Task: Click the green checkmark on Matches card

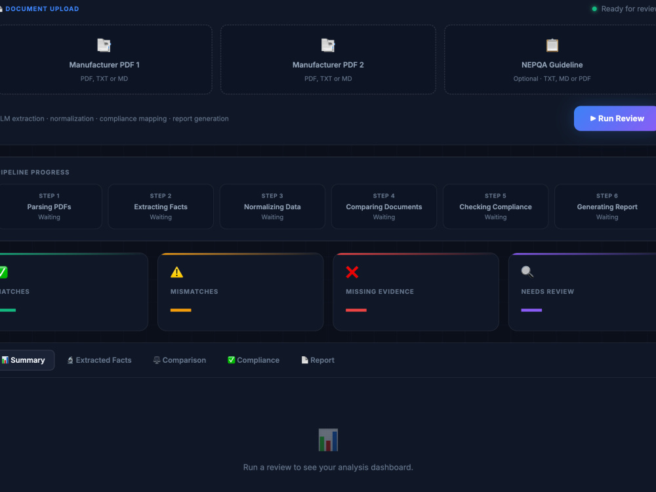Action: 3,272
